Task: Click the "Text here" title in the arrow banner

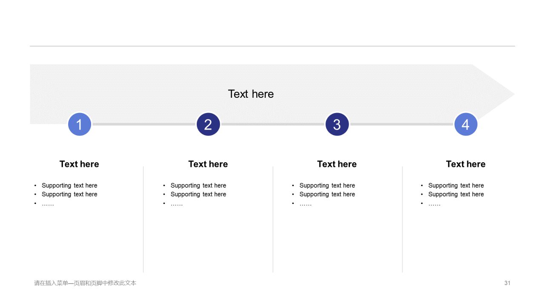Action: [251, 94]
